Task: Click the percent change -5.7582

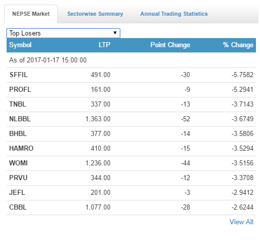Action: (242, 75)
